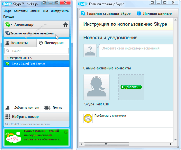
Task: Click Самые активные контакты heading
Action: [x=107, y=68]
